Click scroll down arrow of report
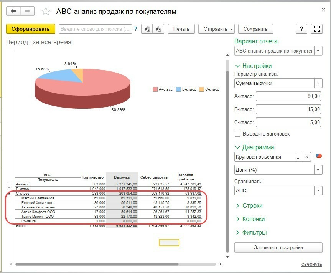 (x=227, y=257)
